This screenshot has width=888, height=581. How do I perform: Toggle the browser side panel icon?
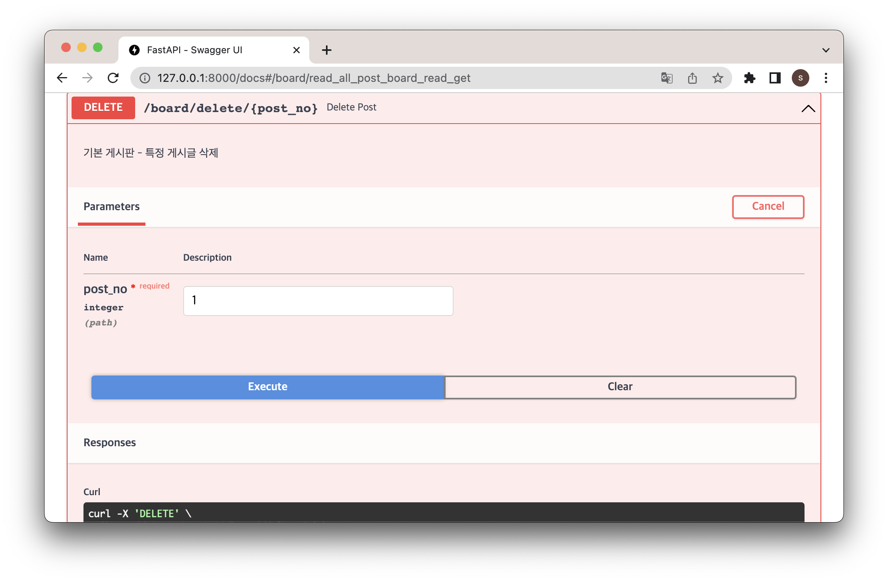click(775, 78)
